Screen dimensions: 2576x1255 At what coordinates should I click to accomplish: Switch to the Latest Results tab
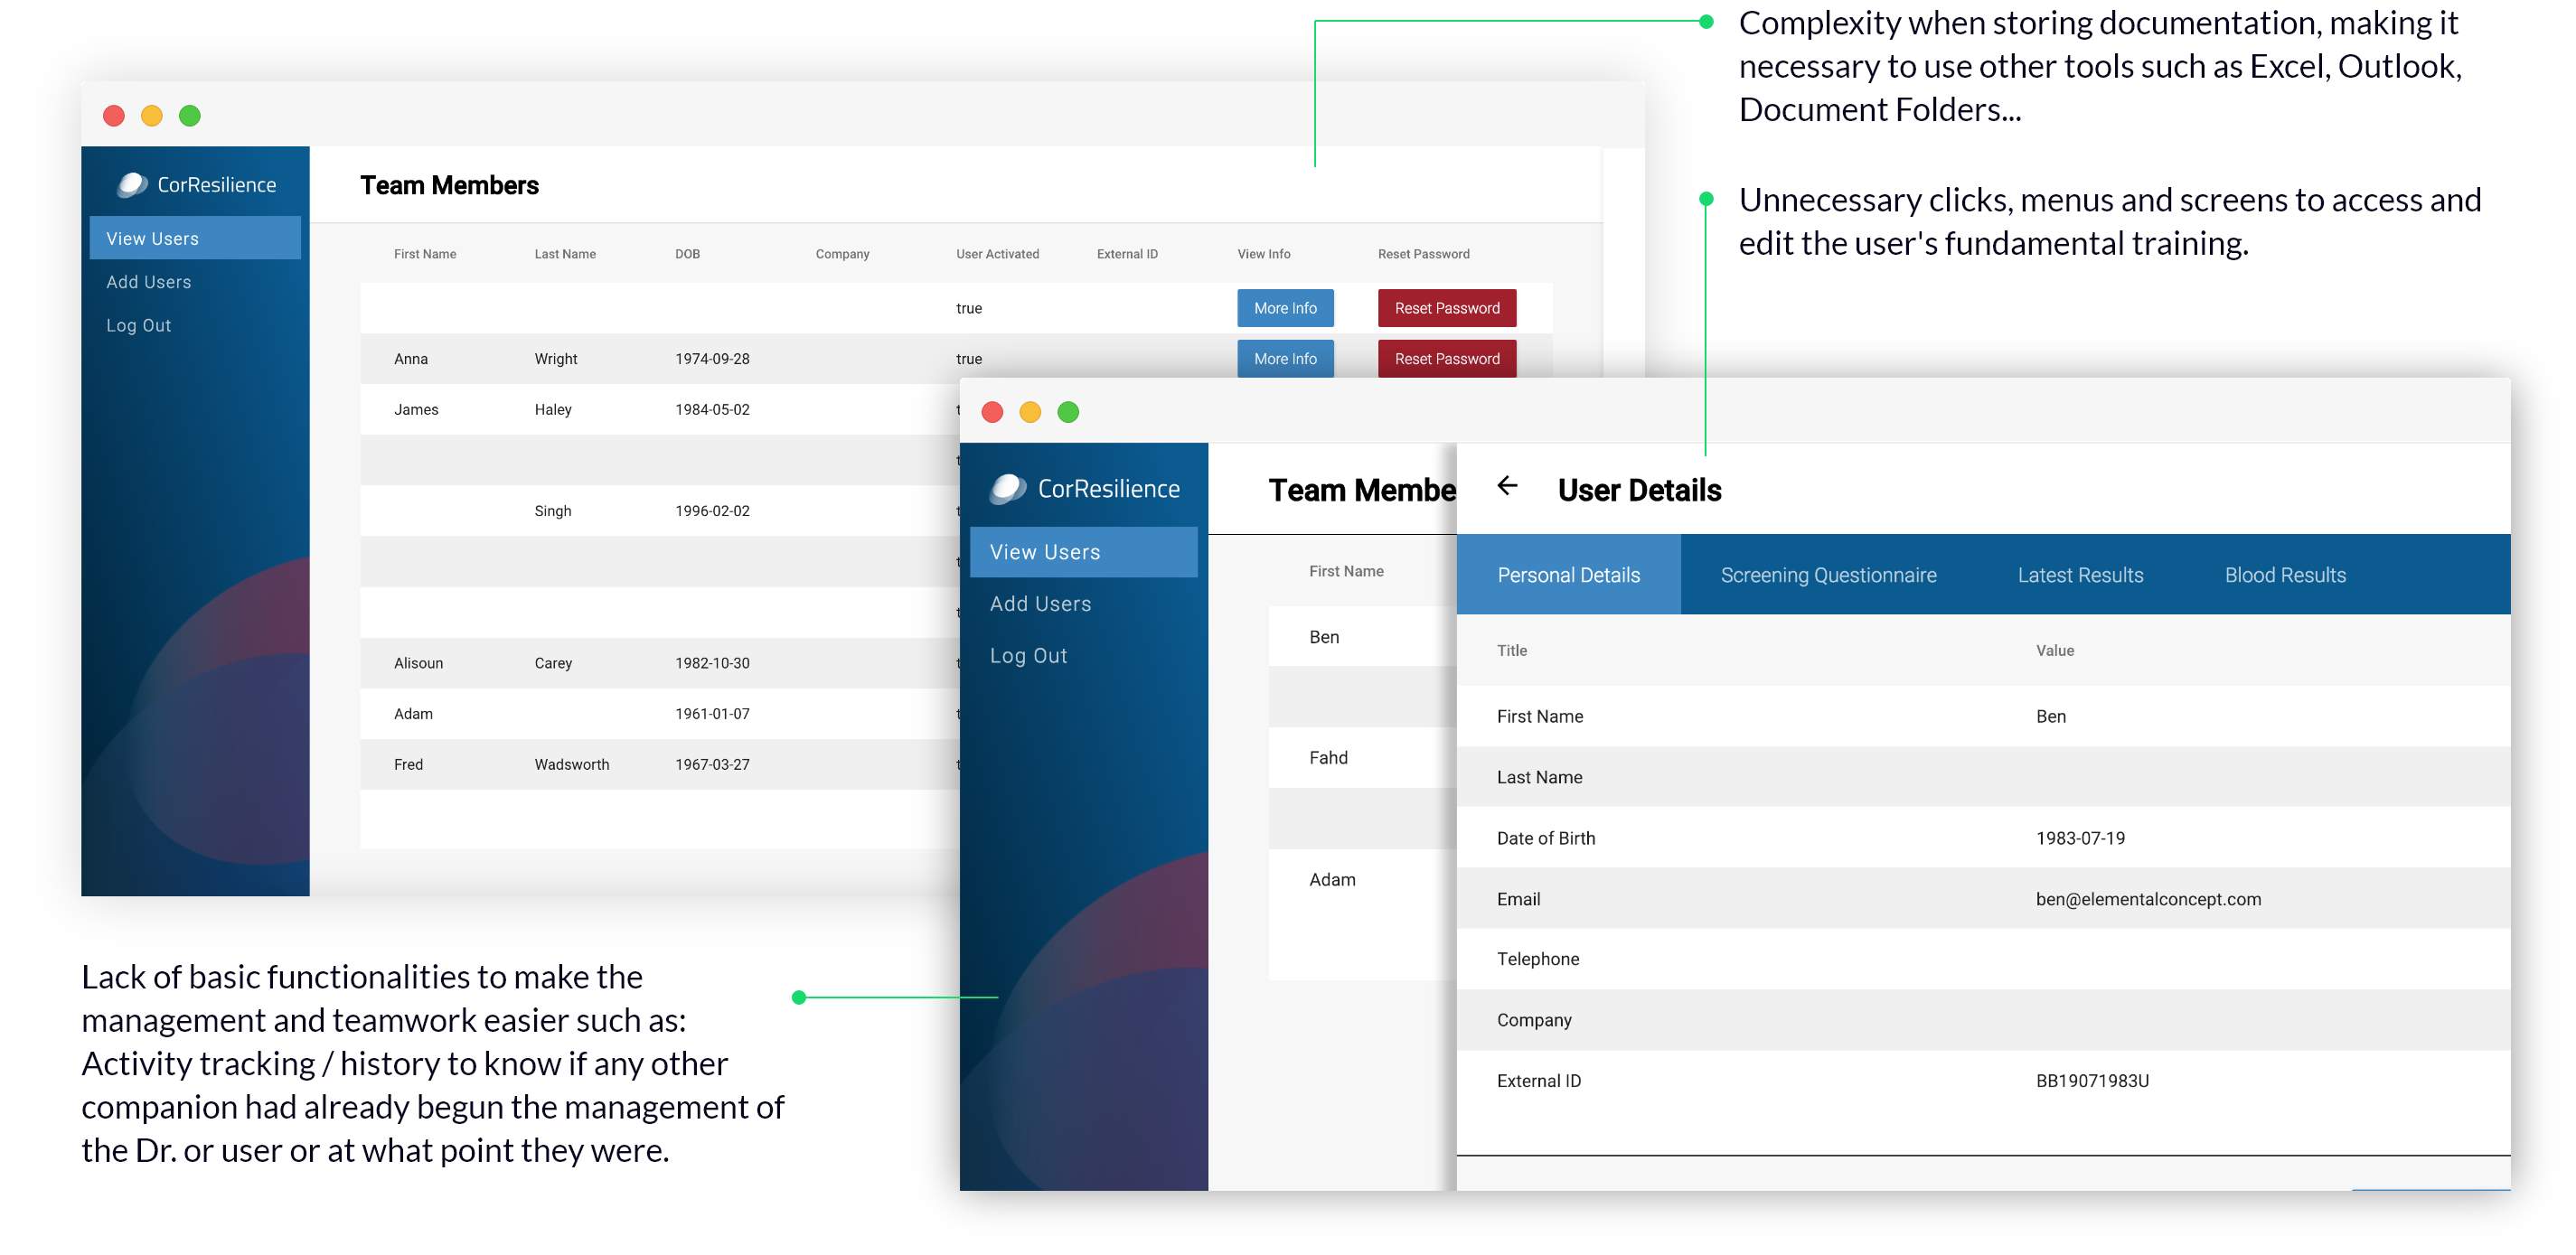click(2080, 575)
